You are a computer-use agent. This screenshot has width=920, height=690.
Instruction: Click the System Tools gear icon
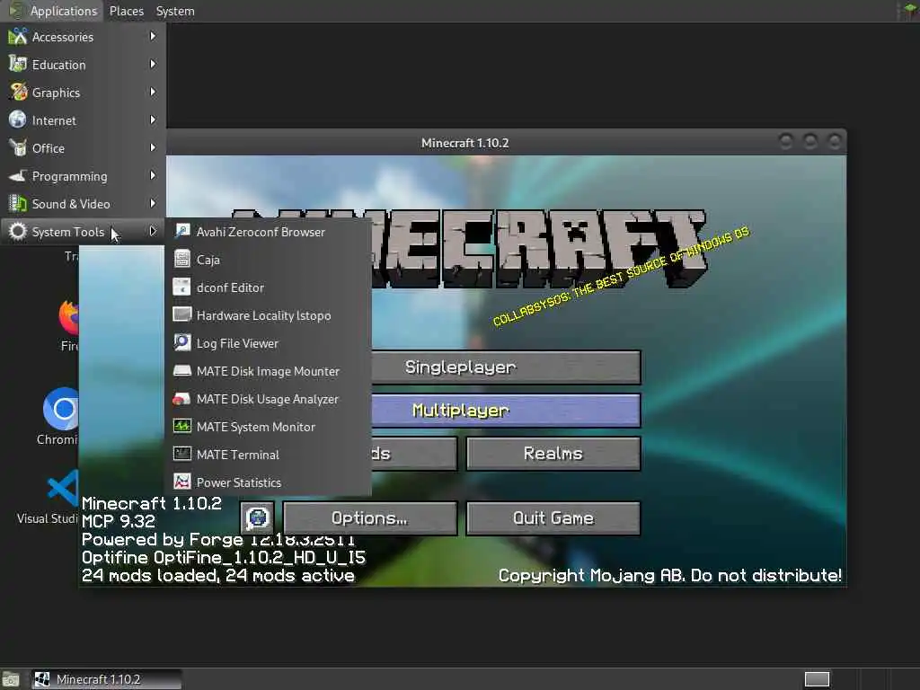click(x=18, y=231)
